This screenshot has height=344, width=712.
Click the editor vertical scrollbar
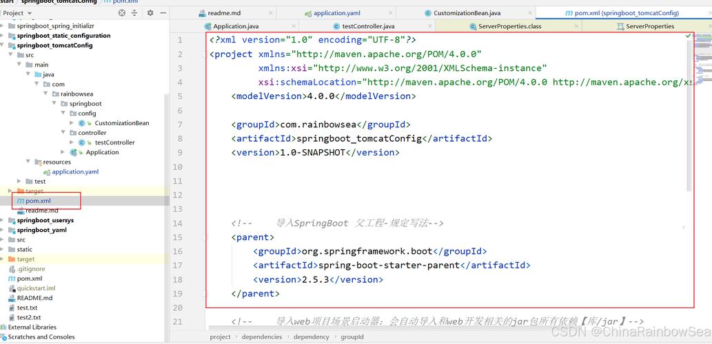pos(689,117)
